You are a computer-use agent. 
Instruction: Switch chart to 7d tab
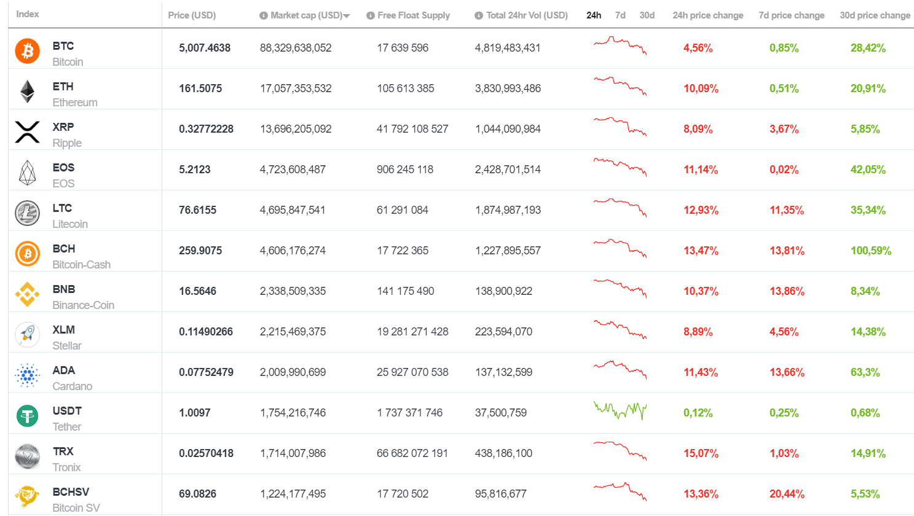click(620, 15)
